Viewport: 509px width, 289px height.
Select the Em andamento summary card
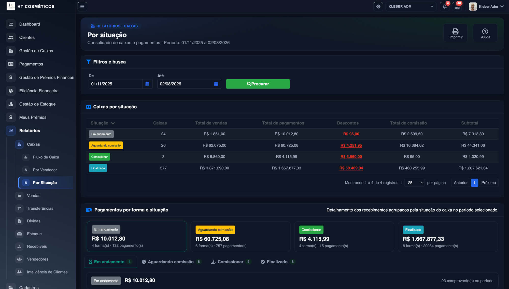tap(137, 237)
